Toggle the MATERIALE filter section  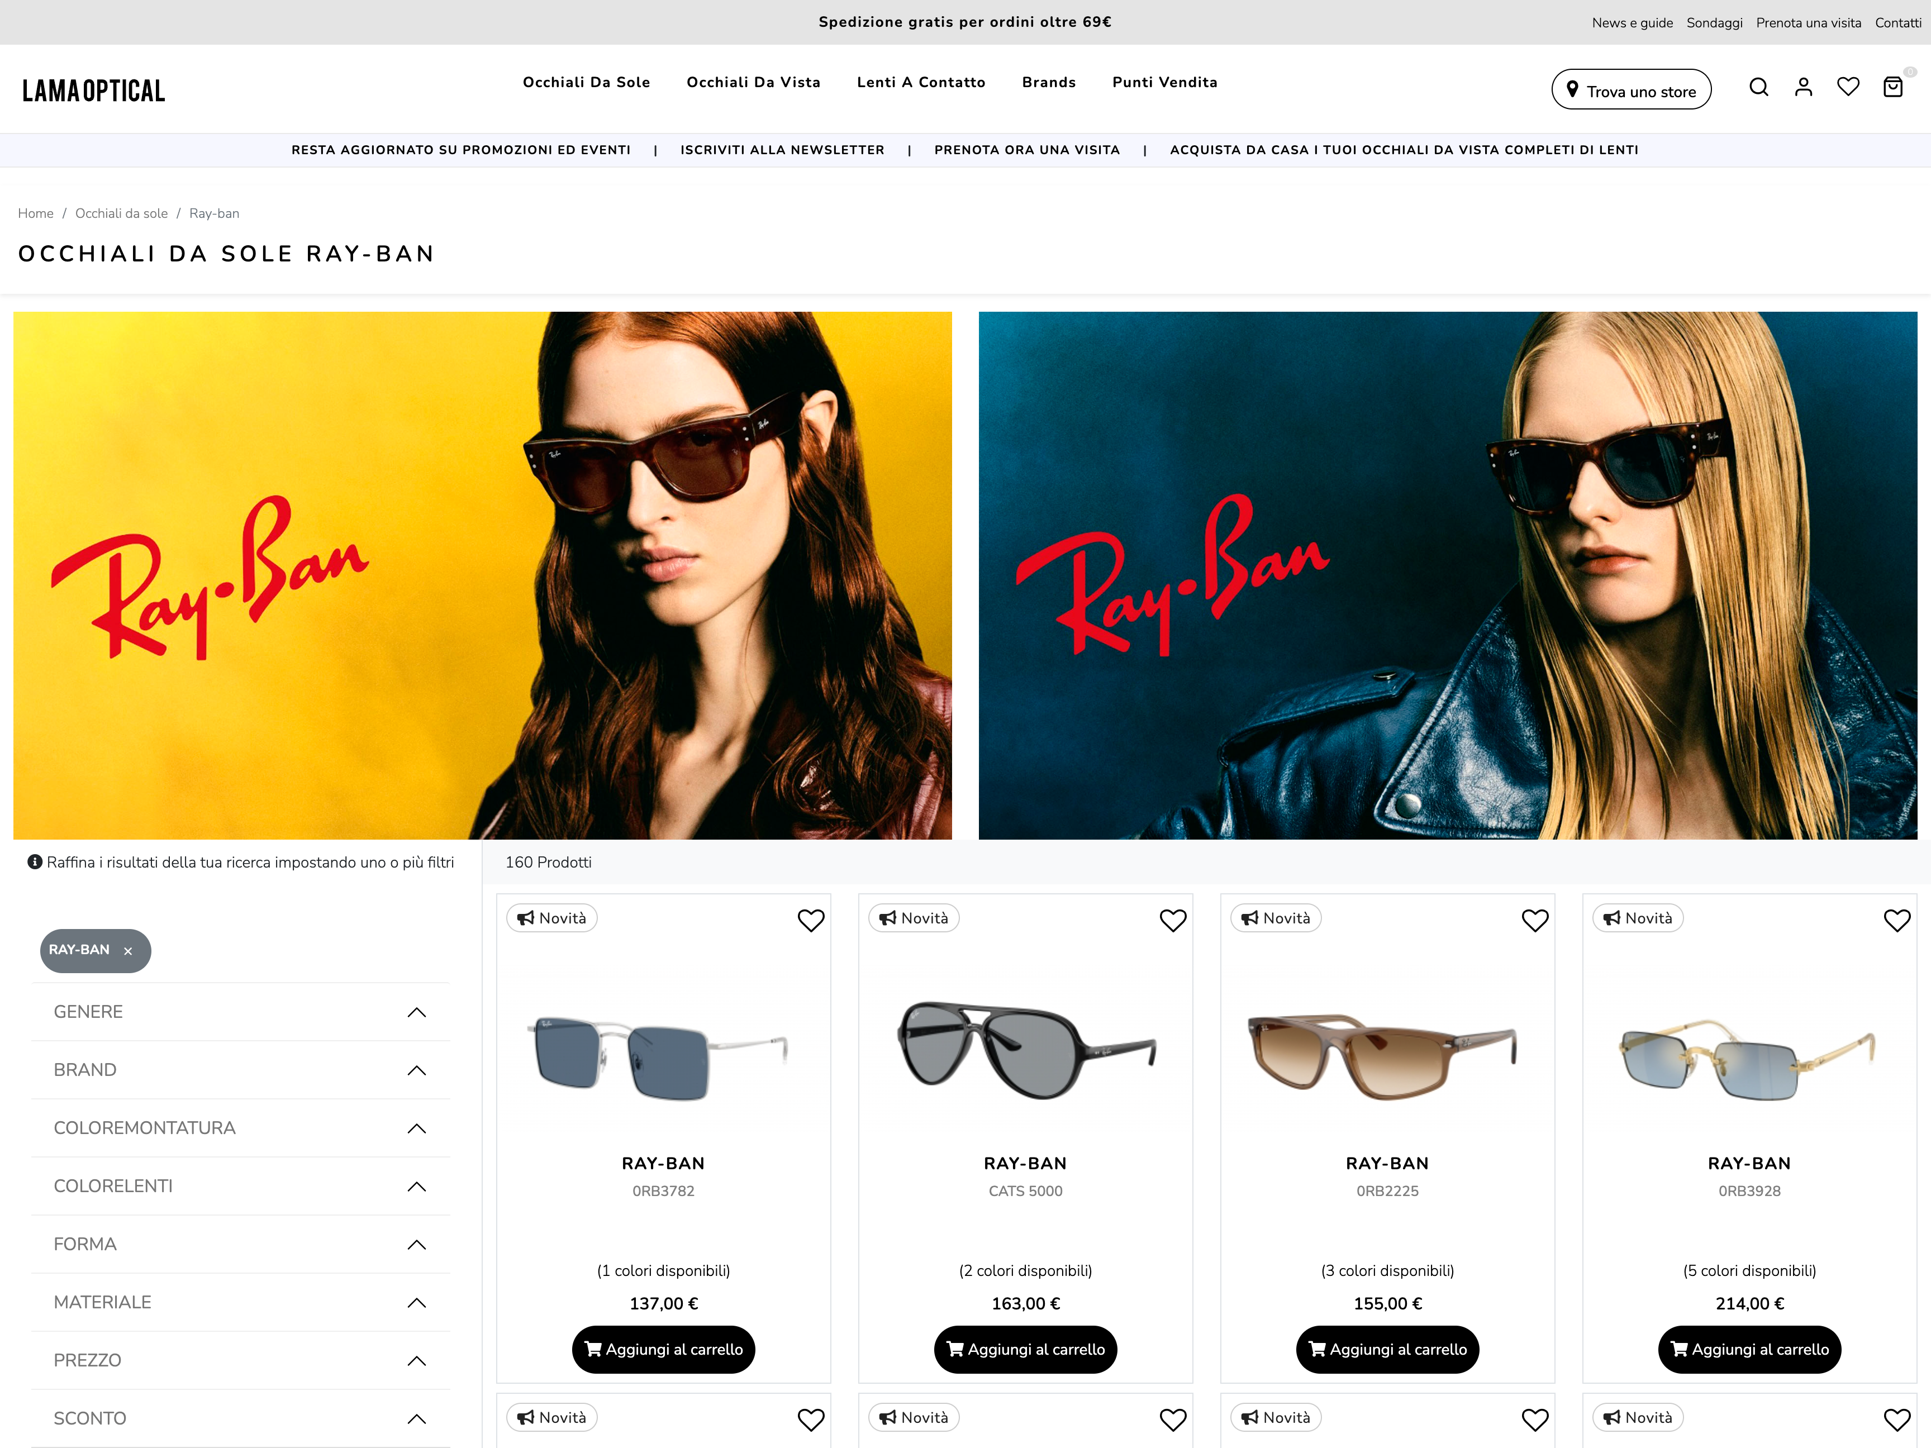[241, 1302]
